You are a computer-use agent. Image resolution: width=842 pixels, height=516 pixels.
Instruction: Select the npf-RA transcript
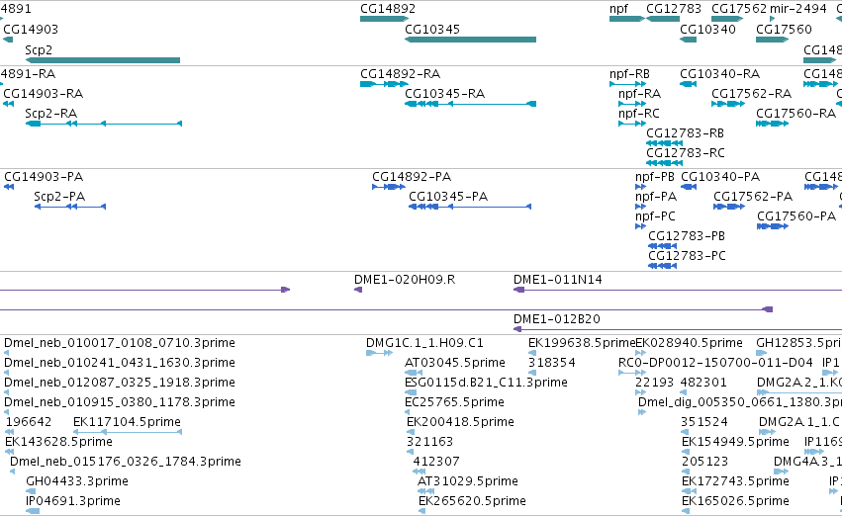pos(632,104)
